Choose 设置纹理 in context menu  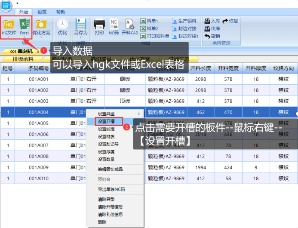coord(106,129)
